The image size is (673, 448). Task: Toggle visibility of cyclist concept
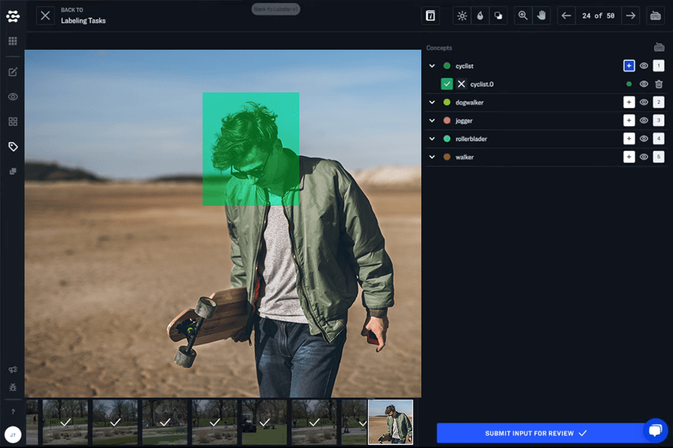644,66
